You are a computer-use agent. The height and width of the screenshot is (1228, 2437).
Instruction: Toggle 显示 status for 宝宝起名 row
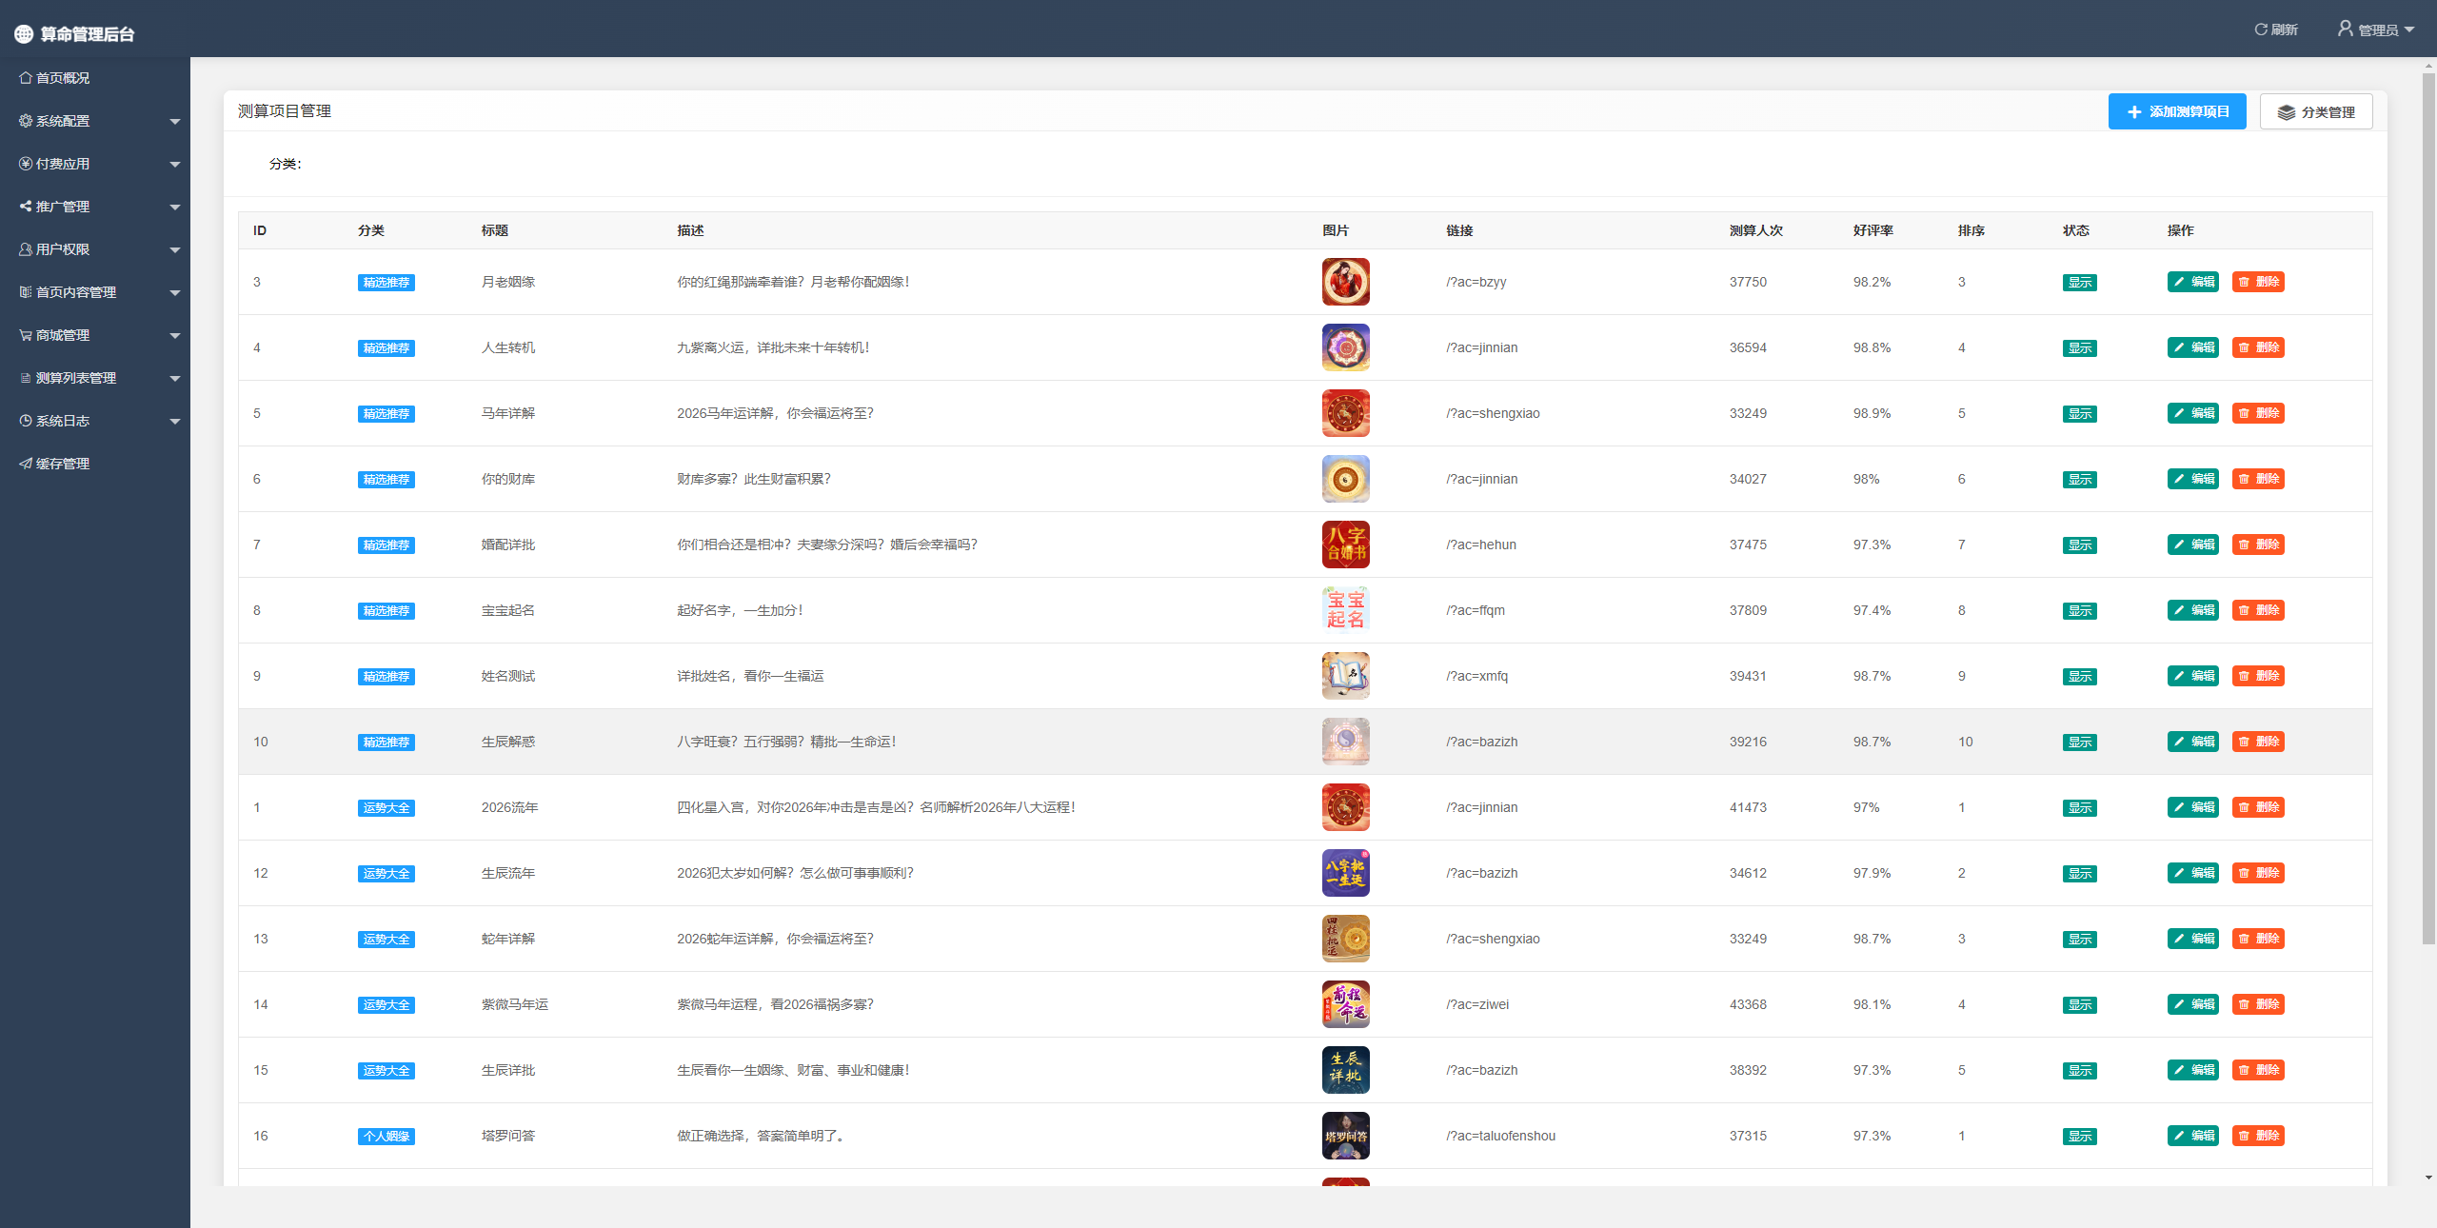pyautogui.click(x=2079, y=611)
